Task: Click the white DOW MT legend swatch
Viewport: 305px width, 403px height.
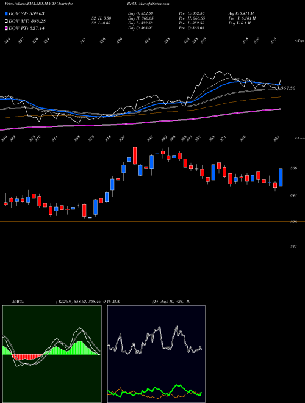Action: coord(6,21)
